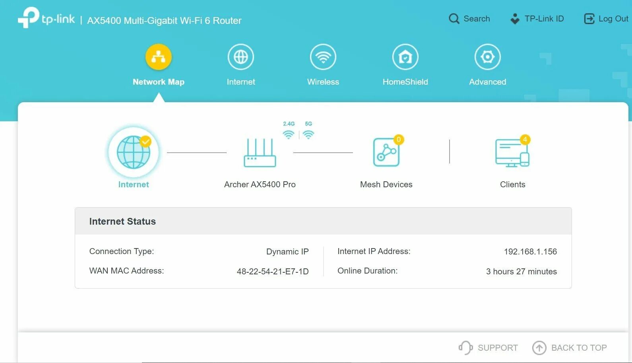This screenshot has width=632, height=363.
Task: Click the Clients label
Action: [513, 184]
